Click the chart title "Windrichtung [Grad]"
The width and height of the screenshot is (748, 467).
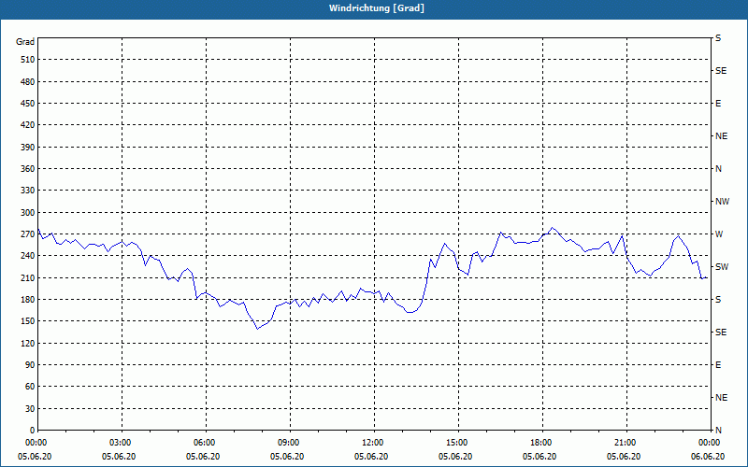point(377,8)
